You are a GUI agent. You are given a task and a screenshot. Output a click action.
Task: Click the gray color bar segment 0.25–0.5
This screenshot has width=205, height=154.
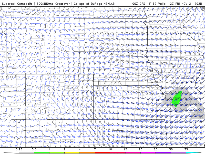[x=26, y=153]
